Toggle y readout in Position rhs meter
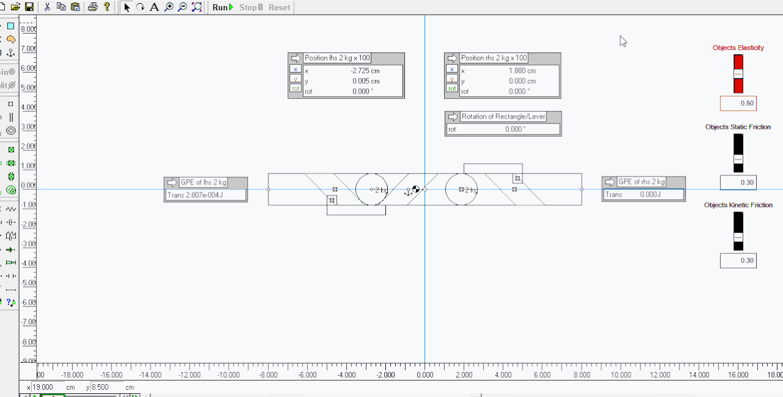The height and width of the screenshot is (397, 783). [x=452, y=79]
